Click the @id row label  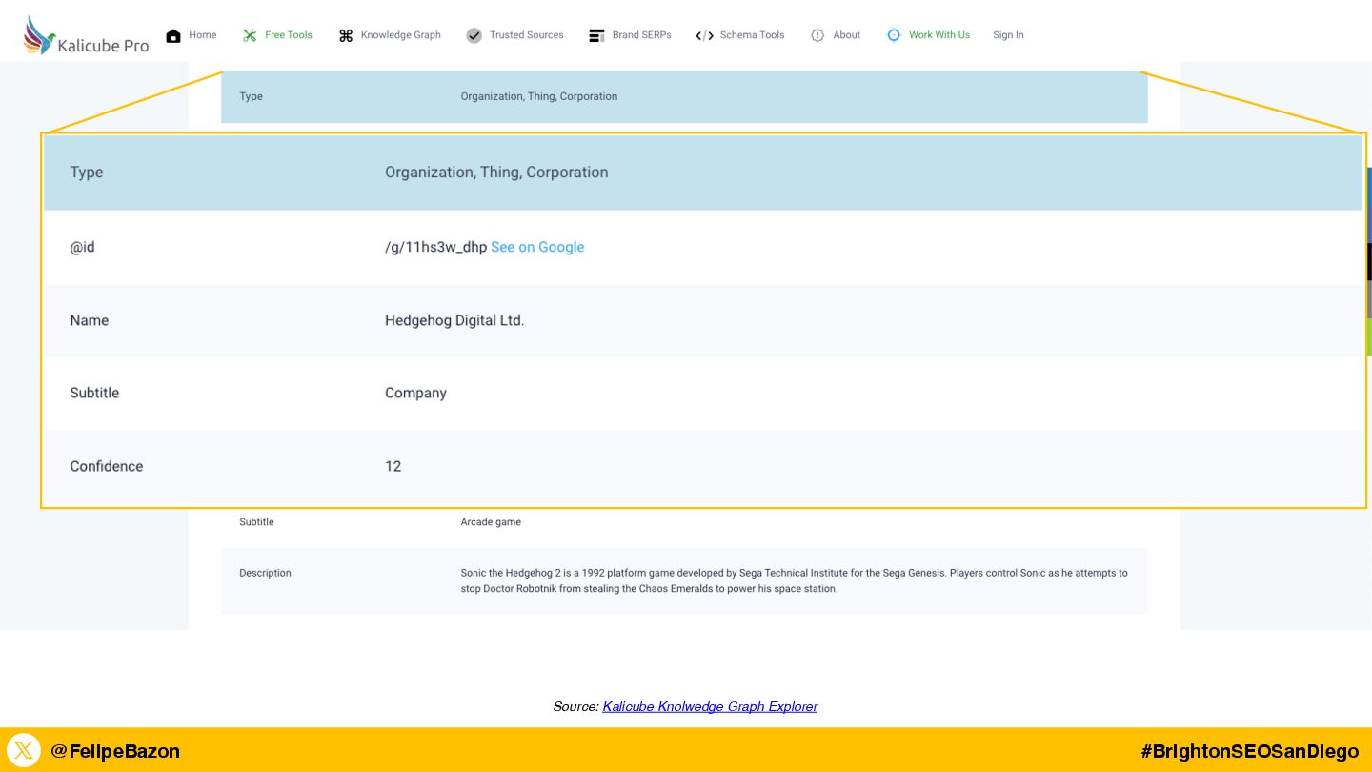coord(82,247)
